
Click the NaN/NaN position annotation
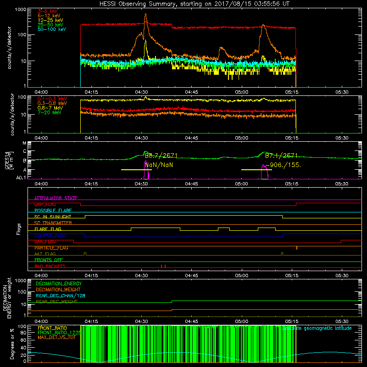pos(159,165)
